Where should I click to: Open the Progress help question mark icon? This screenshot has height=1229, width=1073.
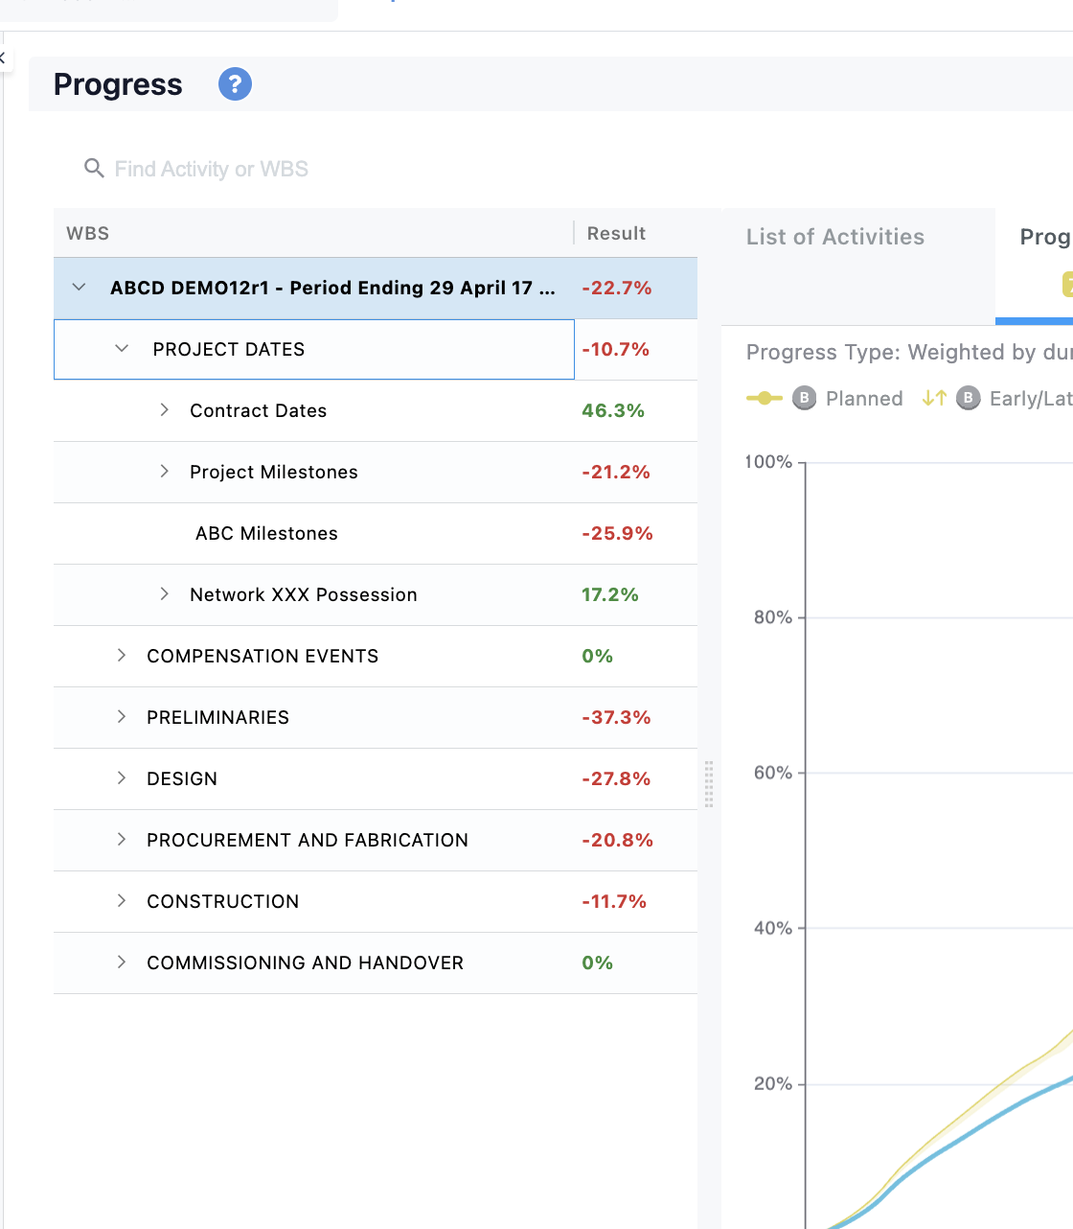[235, 84]
